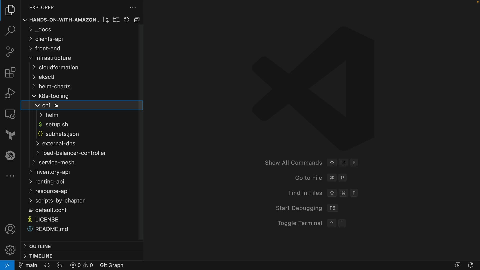Click the New File icon in Explorer
This screenshot has height=270, width=480.
[106, 20]
